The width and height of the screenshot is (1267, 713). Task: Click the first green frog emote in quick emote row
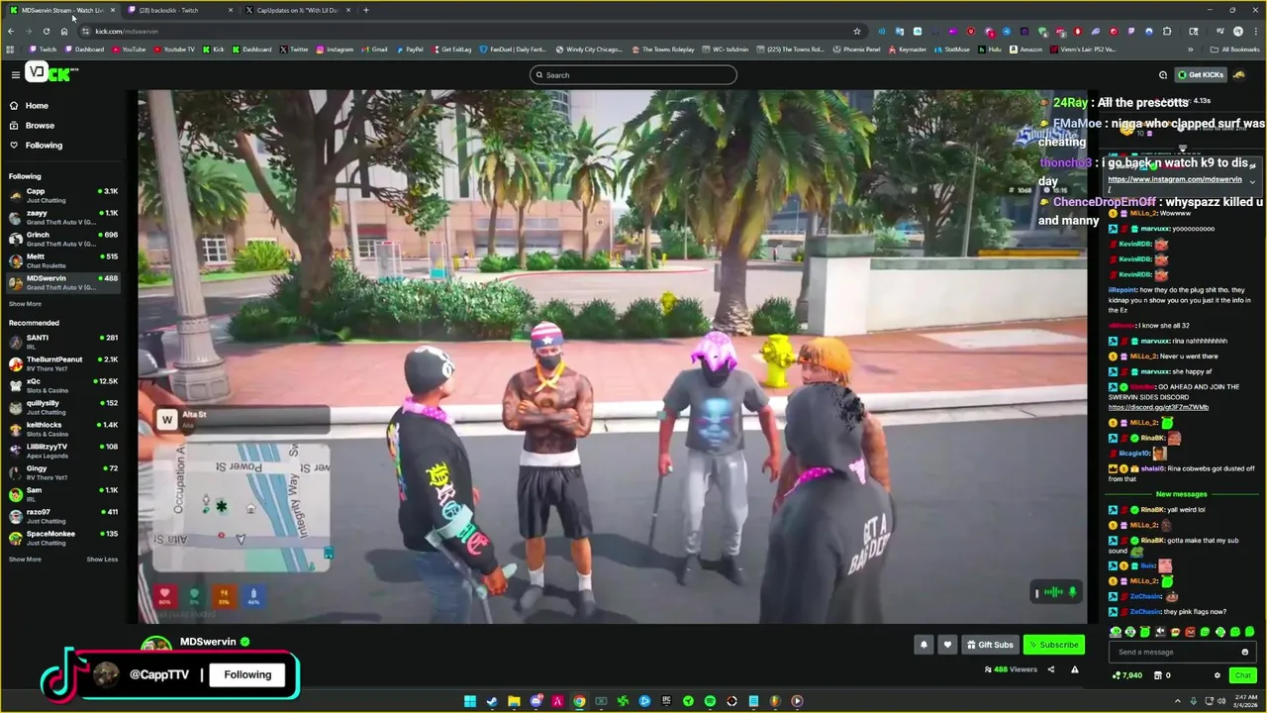(x=1116, y=632)
